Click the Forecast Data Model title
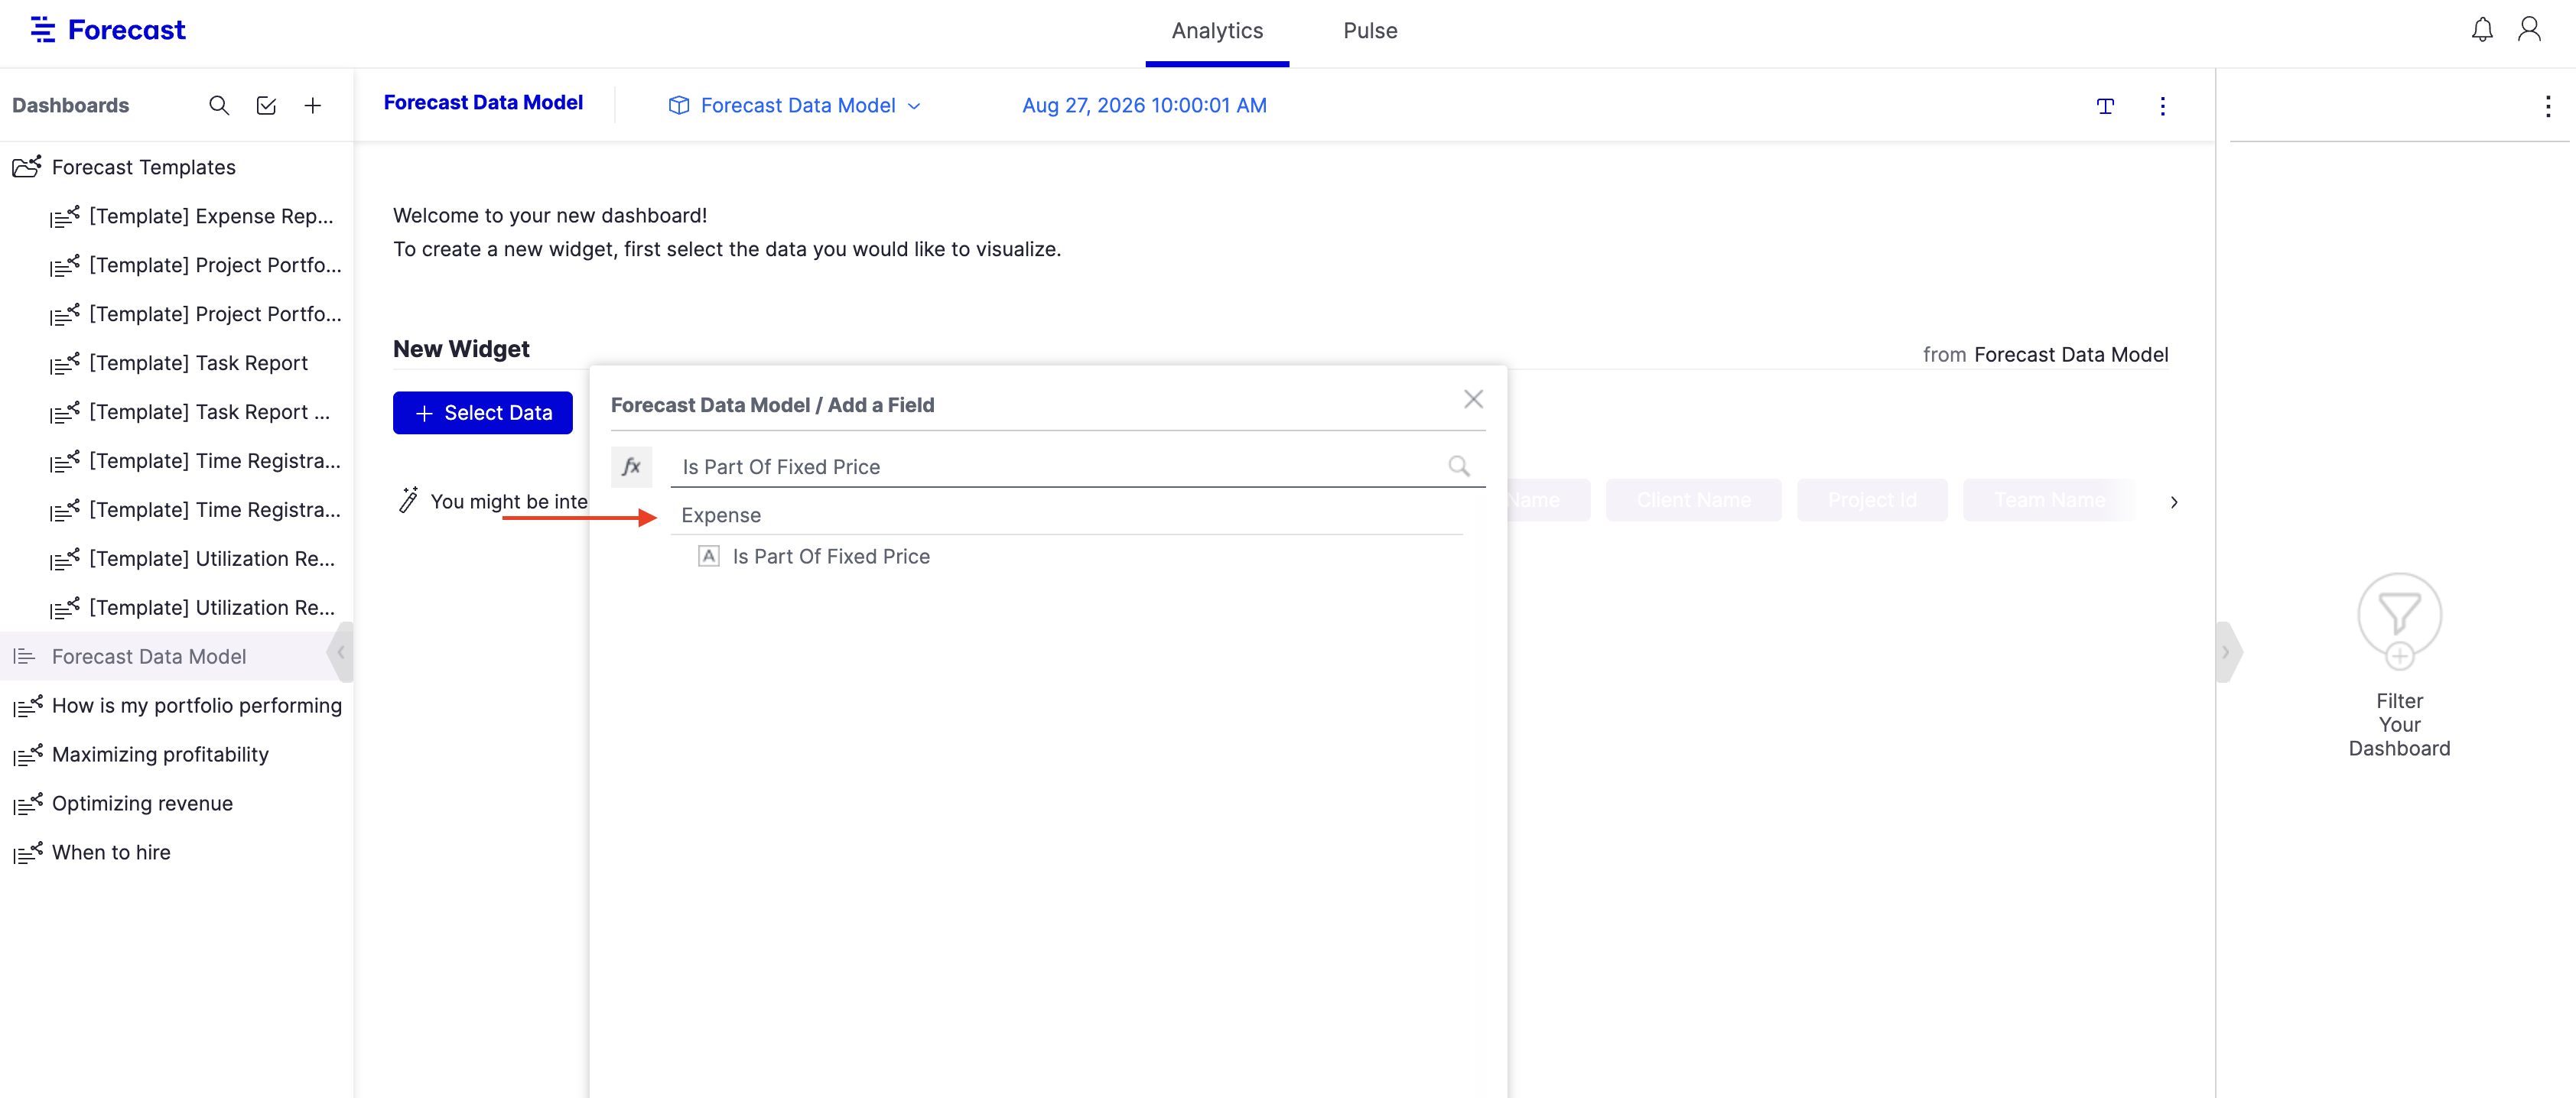The width and height of the screenshot is (2576, 1098). click(483, 103)
